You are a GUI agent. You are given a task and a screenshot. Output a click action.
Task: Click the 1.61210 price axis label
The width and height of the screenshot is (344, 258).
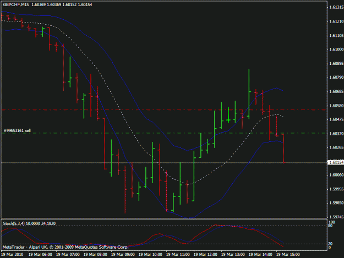tap(336, 21)
